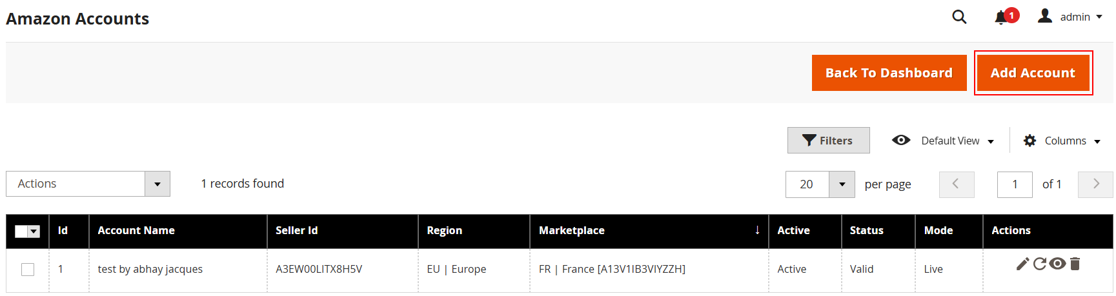Click the eye icon beside Default View
The width and height of the screenshot is (1116, 296).
[901, 140]
